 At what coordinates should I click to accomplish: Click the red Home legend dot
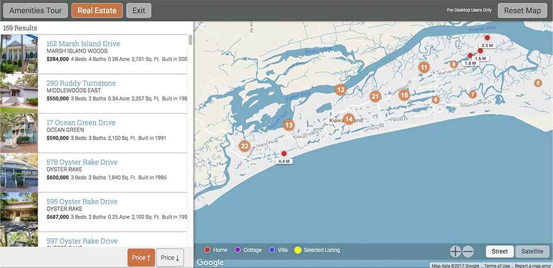[206, 250]
